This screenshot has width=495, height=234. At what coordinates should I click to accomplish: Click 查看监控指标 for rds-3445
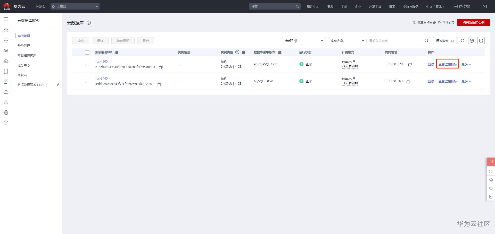point(448,81)
